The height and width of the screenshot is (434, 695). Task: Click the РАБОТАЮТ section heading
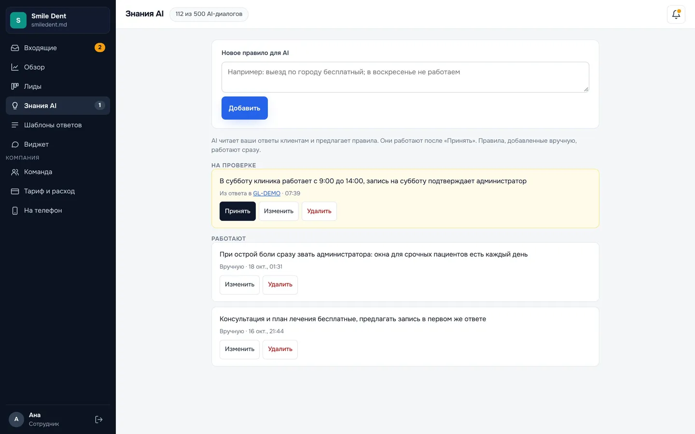tap(229, 239)
